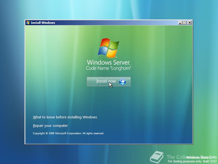Click the Build 5757 testing purposes text

[192, 161]
